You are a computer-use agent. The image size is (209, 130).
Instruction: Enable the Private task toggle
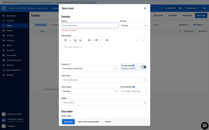(x=144, y=67)
